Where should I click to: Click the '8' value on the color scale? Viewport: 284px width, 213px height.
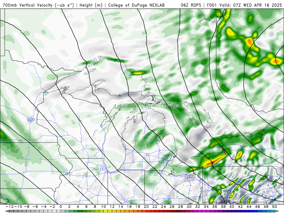coord(95,207)
